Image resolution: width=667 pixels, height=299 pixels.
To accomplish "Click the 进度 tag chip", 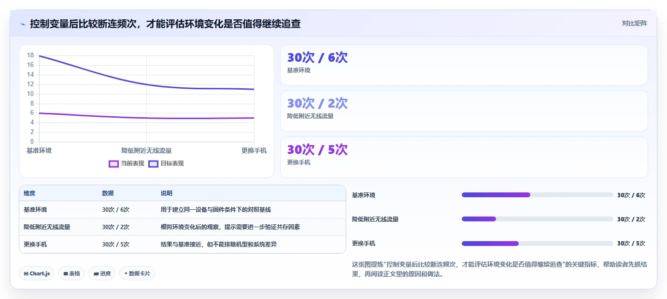I will (102, 273).
